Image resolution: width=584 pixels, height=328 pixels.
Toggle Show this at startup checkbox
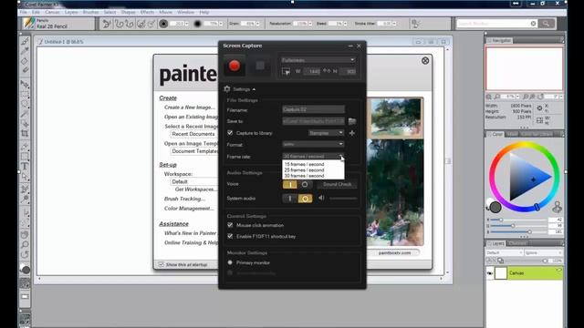(161, 264)
